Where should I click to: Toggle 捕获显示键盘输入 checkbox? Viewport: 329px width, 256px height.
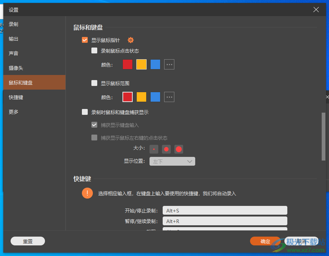[94, 125]
